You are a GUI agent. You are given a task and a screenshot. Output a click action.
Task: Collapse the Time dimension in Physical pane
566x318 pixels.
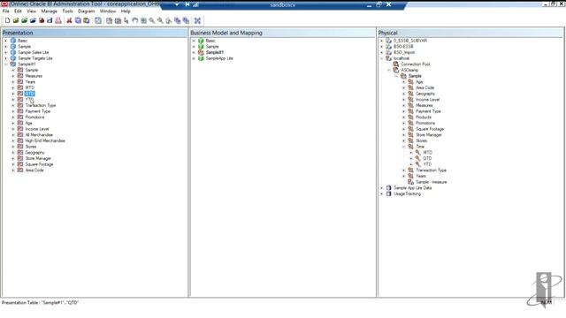(403, 147)
